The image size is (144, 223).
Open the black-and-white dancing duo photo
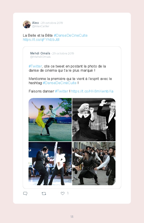pyautogui.click(x=94, y=120)
